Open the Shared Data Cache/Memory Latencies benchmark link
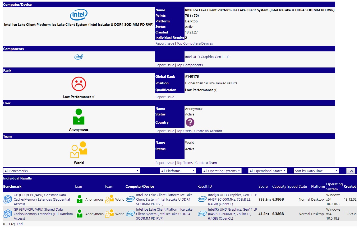 tap(43, 214)
